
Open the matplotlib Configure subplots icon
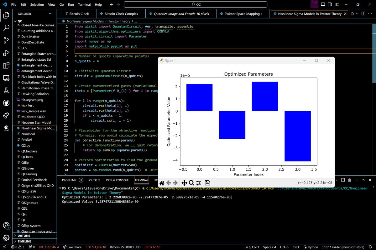(x=199, y=183)
